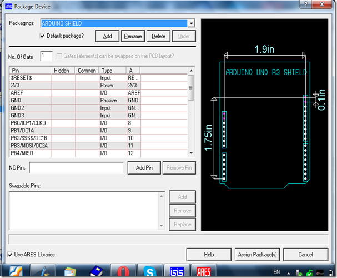
Task: Click the ISIS icon in title bar
Action: click(8, 7)
